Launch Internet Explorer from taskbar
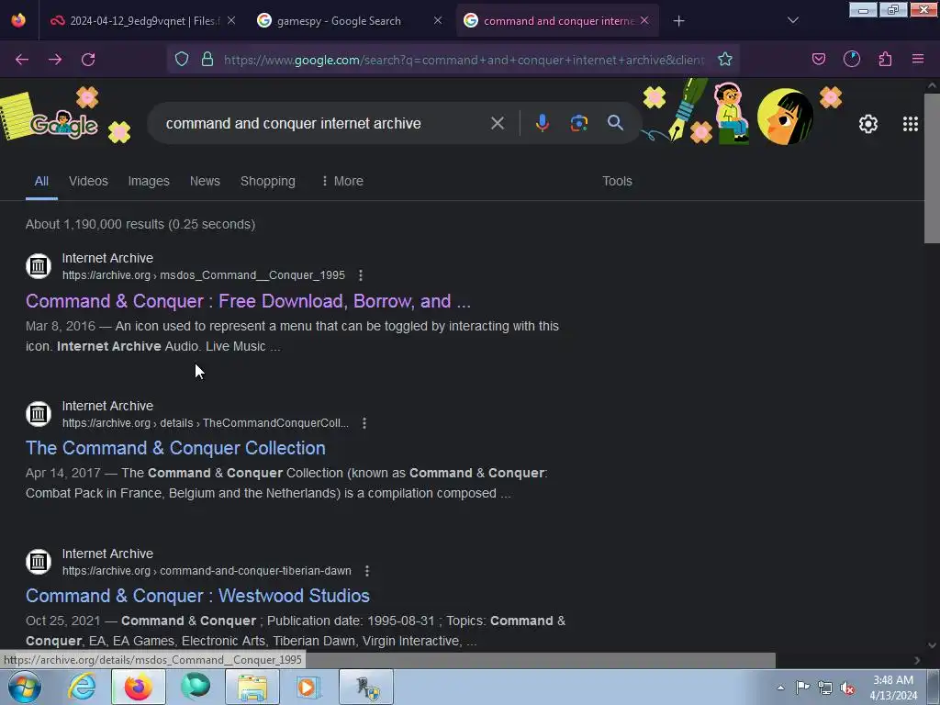 coord(82,687)
